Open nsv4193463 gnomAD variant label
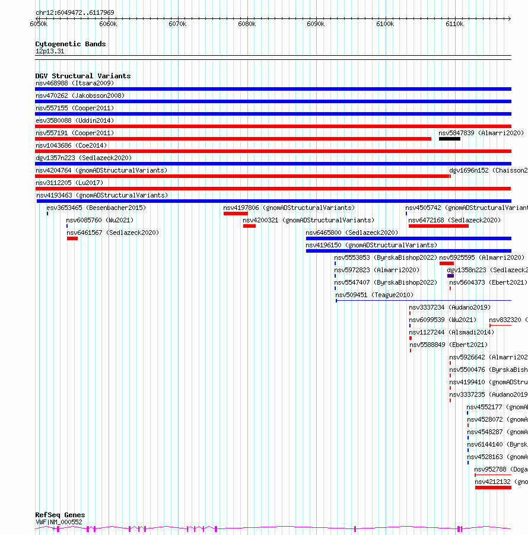Screen dimensions: 528x535 click(x=102, y=195)
